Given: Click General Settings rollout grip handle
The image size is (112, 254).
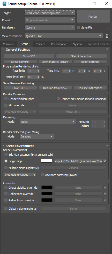Looking at the screenshot, I should pyautogui.click(x=107, y=49).
